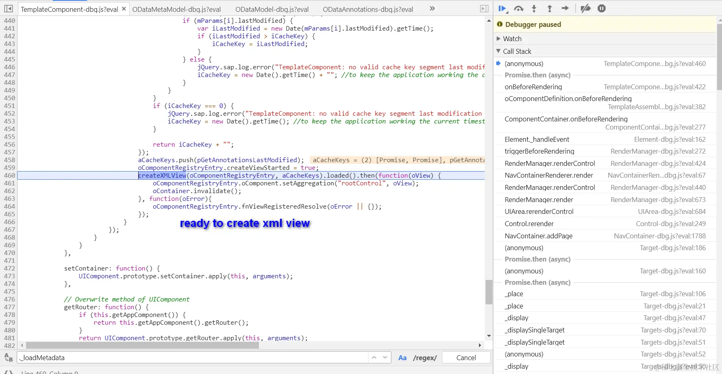Deactivate breakpoints icon

585,9
